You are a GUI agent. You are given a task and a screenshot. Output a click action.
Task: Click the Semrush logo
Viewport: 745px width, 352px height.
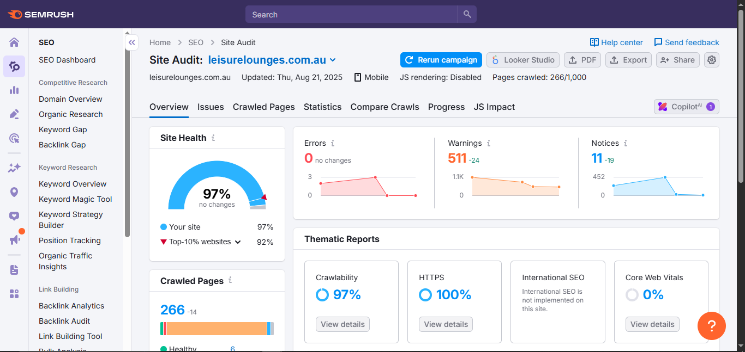pyautogui.click(x=41, y=15)
